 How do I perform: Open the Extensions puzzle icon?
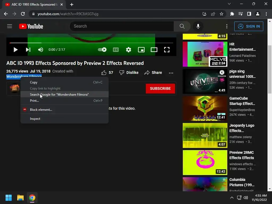pos(232,14)
